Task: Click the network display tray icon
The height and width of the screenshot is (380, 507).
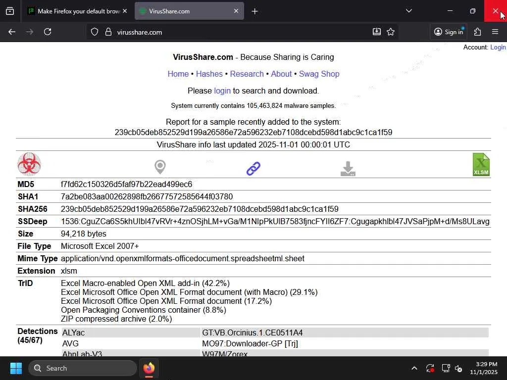Action: pyautogui.click(x=446, y=368)
